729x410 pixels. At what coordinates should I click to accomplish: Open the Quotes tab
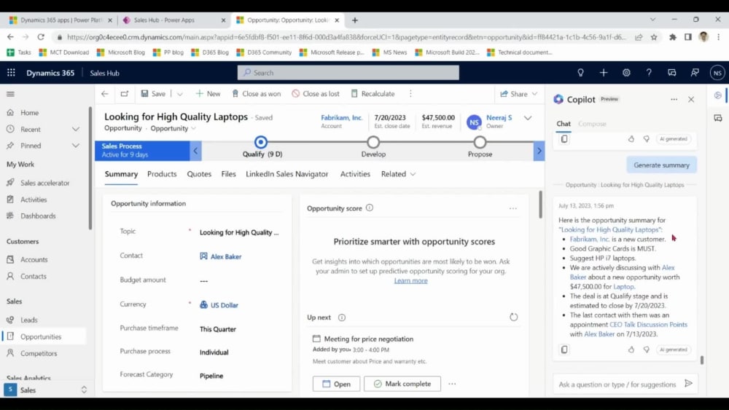tap(199, 174)
